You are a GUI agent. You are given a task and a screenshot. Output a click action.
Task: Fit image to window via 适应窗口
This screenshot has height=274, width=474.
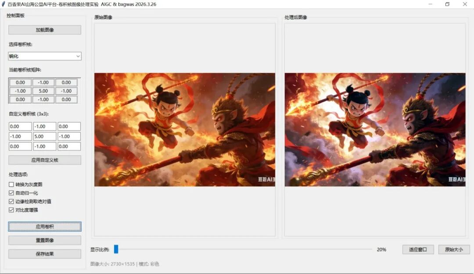tap(418, 249)
